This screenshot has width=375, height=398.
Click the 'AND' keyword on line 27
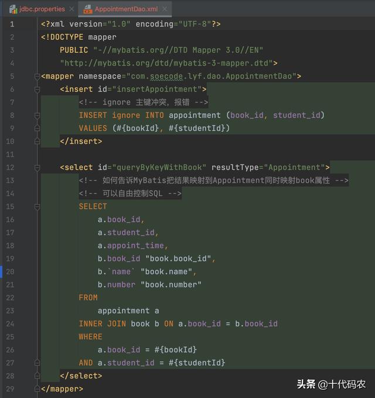(86, 363)
